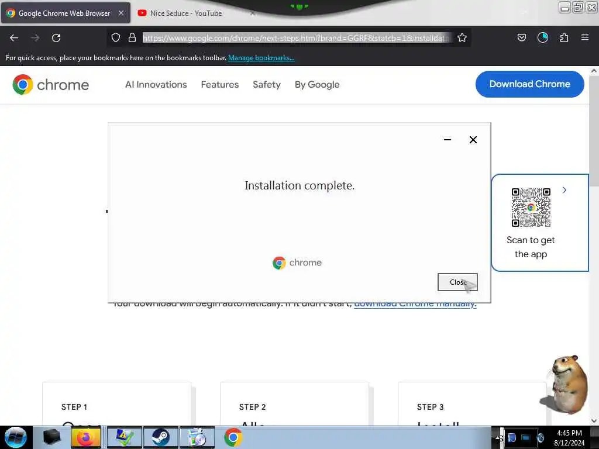
Task: Click the scrollbar down arrow
Action: 594,421
